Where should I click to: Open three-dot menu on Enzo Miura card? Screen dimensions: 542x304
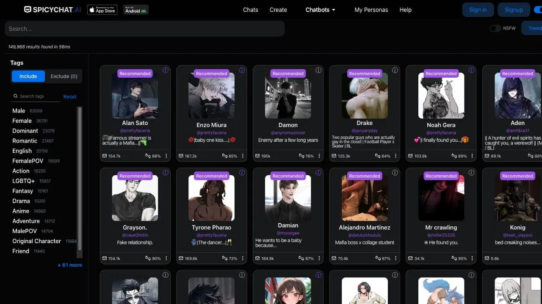click(243, 156)
